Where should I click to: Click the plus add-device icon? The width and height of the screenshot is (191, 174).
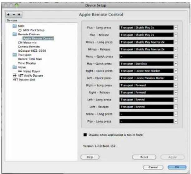(x=8, y=15)
